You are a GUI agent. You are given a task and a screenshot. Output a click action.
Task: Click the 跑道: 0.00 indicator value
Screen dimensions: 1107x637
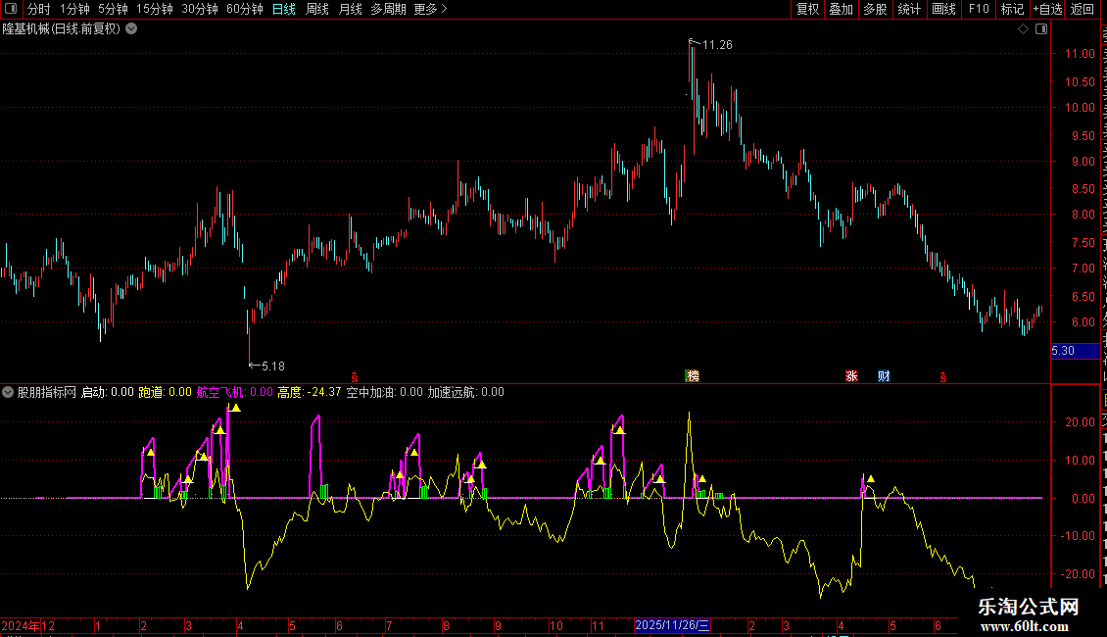coord(166,392)
